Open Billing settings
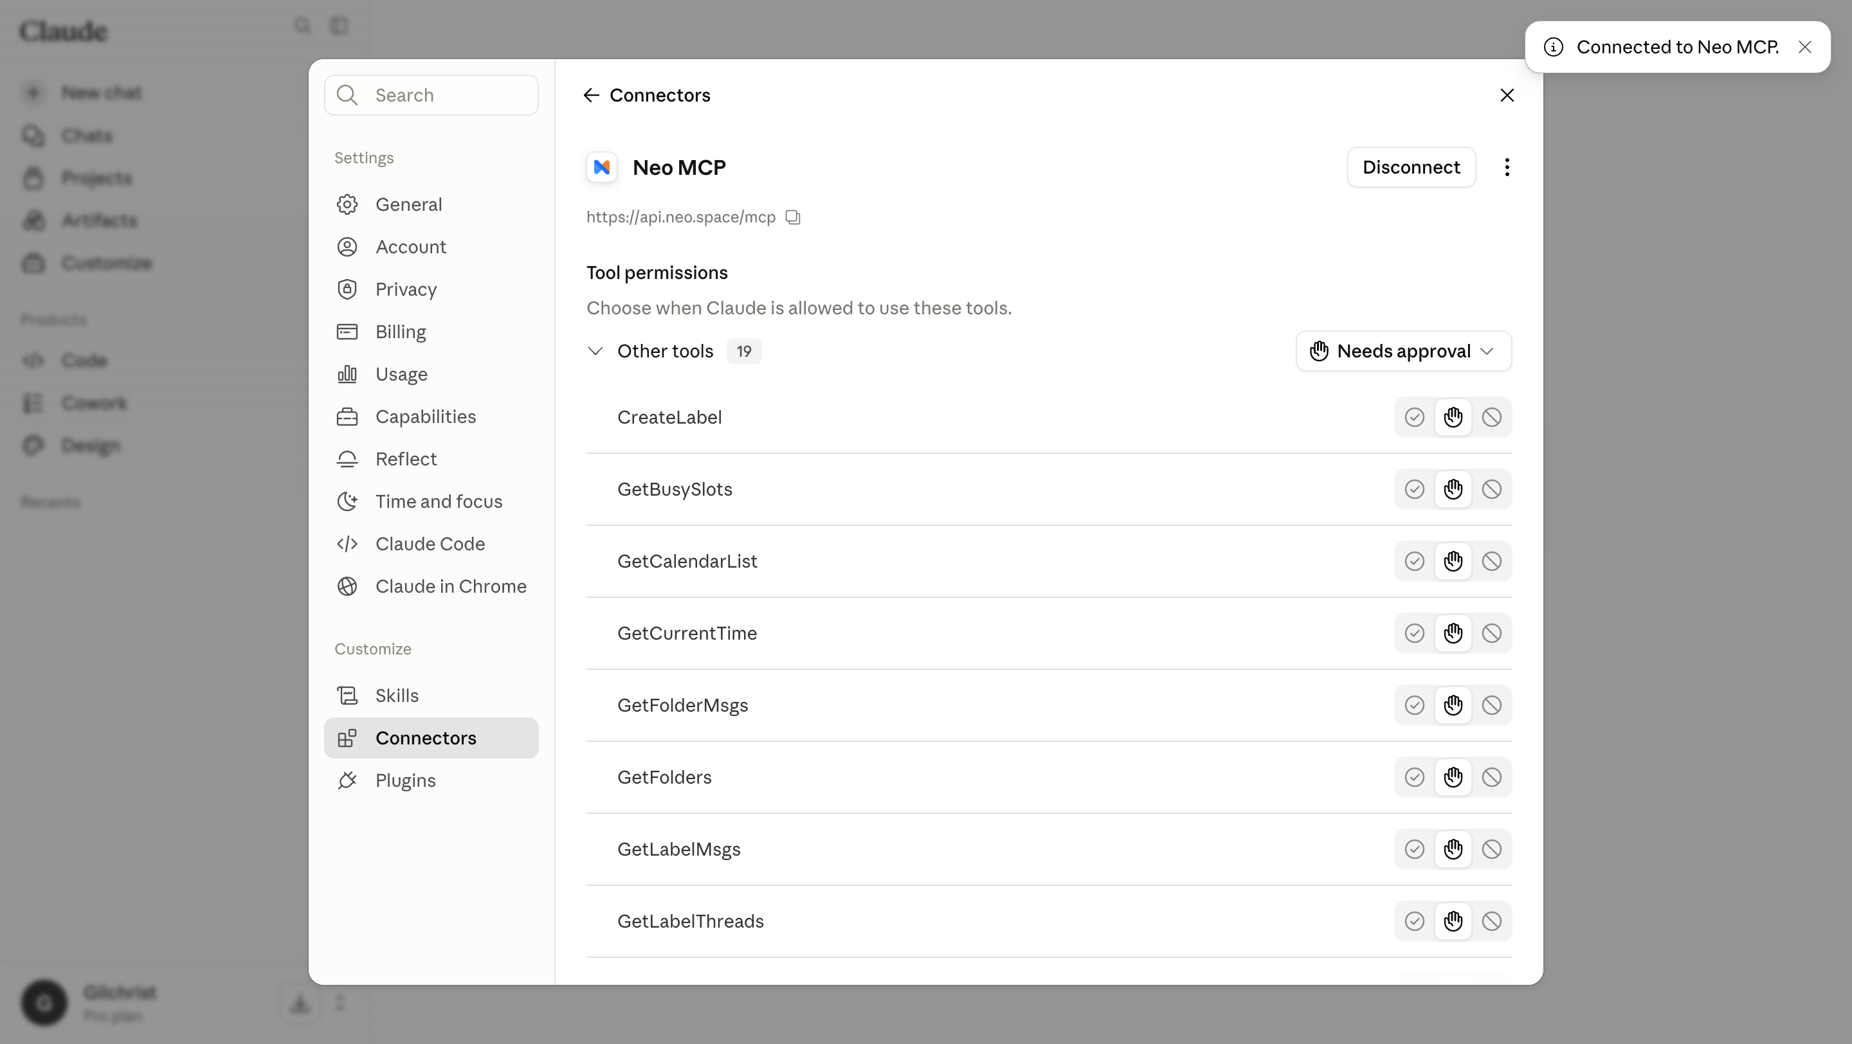1852x1044 pixels. coord(431,332)
